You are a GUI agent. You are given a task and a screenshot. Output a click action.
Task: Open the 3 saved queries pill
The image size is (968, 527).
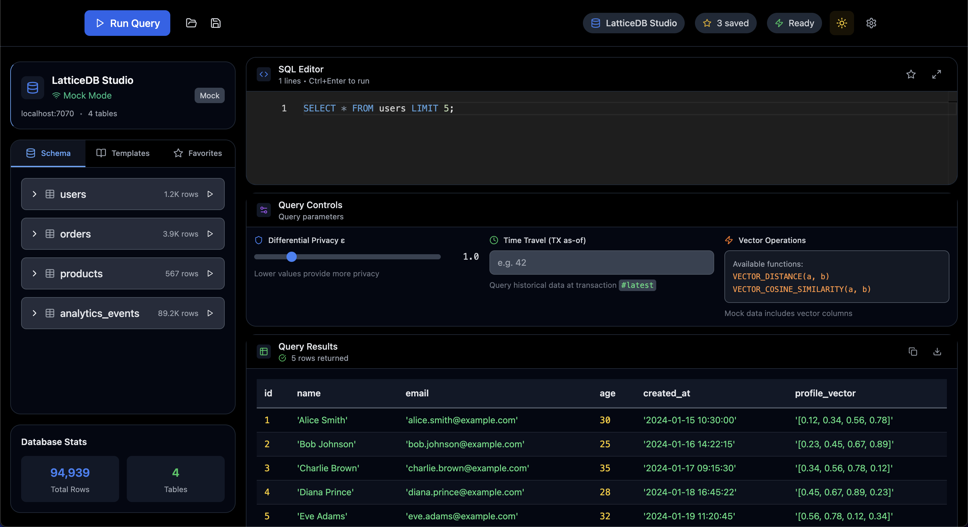pos(725,23)
